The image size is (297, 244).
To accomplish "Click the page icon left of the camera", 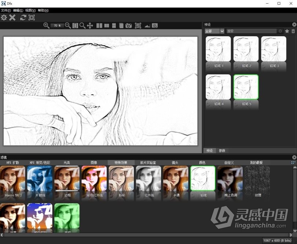I will click(x=121, y=26).
